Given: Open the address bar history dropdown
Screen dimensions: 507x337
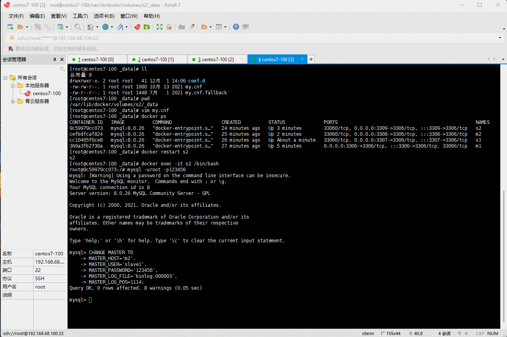Looking at the screenshot, I should pyautogui.click(x=501, y=38).
